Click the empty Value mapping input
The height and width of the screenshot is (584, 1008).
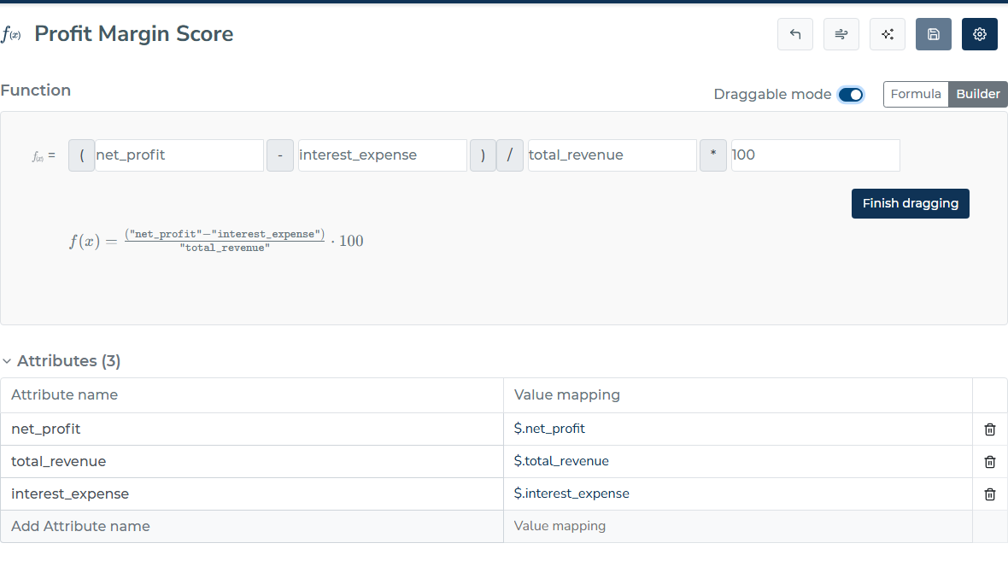coord(738,526)
